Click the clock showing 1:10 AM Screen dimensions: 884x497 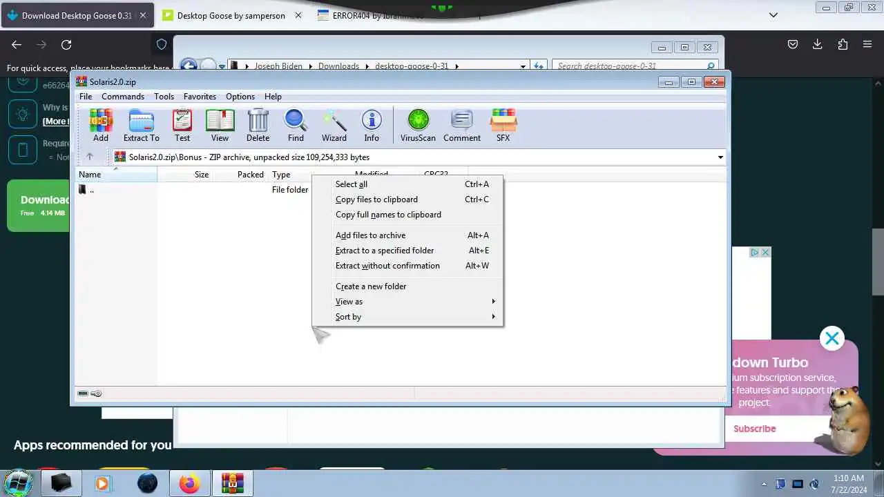pos(849,478)
